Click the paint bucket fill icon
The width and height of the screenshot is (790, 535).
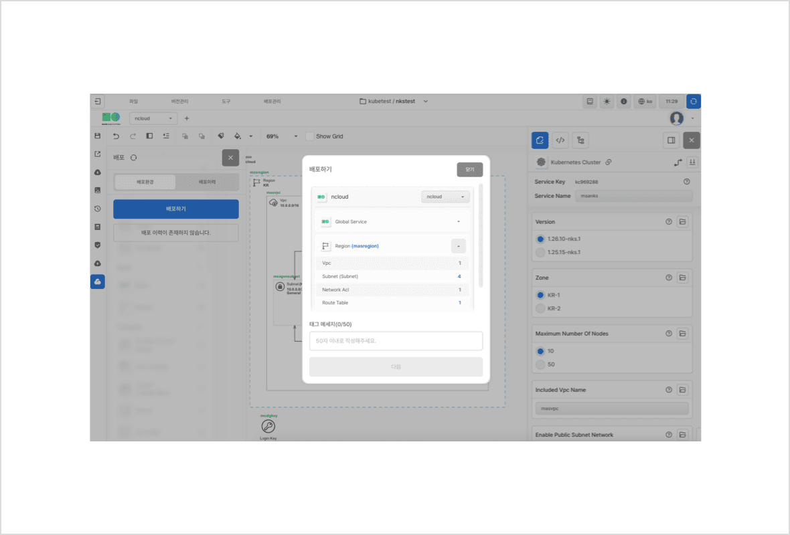point(237,136)
